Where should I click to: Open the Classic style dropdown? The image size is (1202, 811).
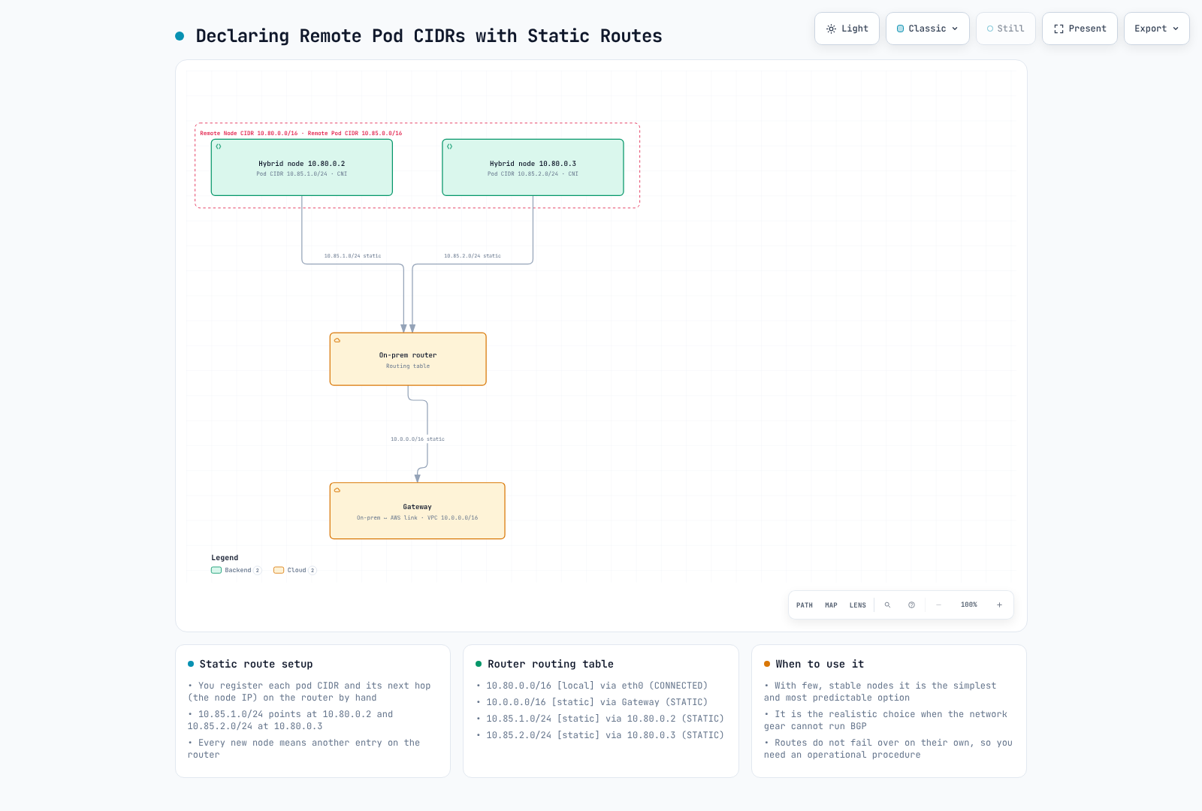927,29
